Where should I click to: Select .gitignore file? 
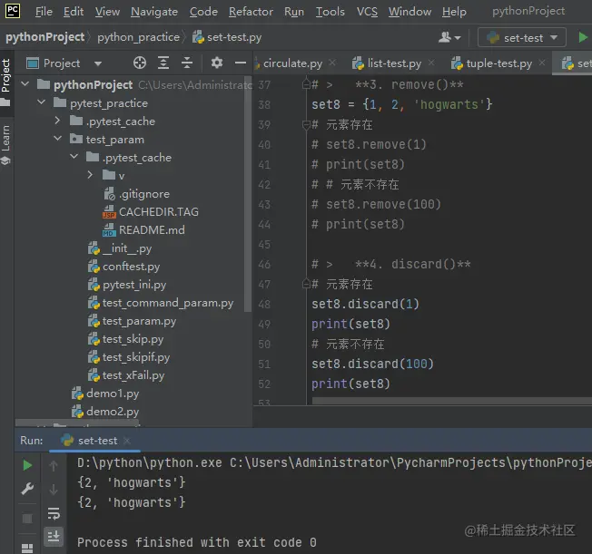136,194
